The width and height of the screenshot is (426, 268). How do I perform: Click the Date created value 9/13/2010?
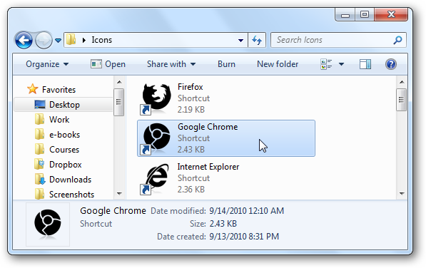coord(244,236)
